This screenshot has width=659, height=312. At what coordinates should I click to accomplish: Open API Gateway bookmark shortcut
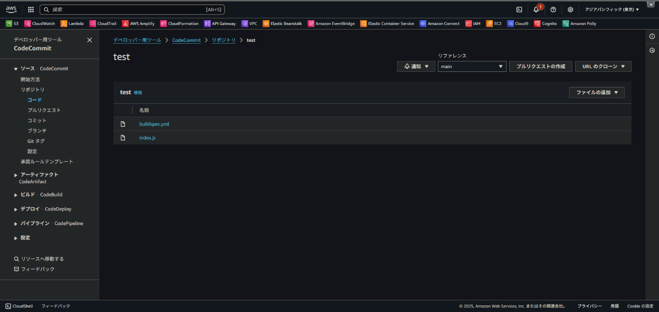[220, 23]
